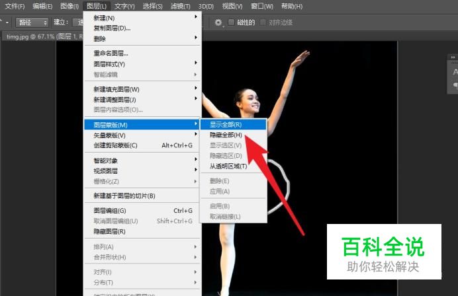This screenshot has width=458, height=296.
Task: Open the 编辑(E) menu
Action: click(42, 6)
